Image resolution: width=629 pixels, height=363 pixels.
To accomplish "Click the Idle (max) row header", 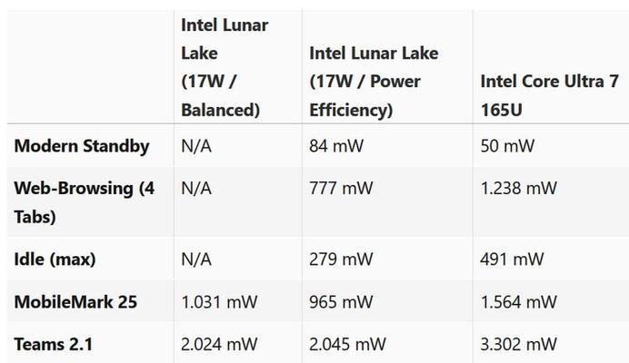I will click(55, 260).
